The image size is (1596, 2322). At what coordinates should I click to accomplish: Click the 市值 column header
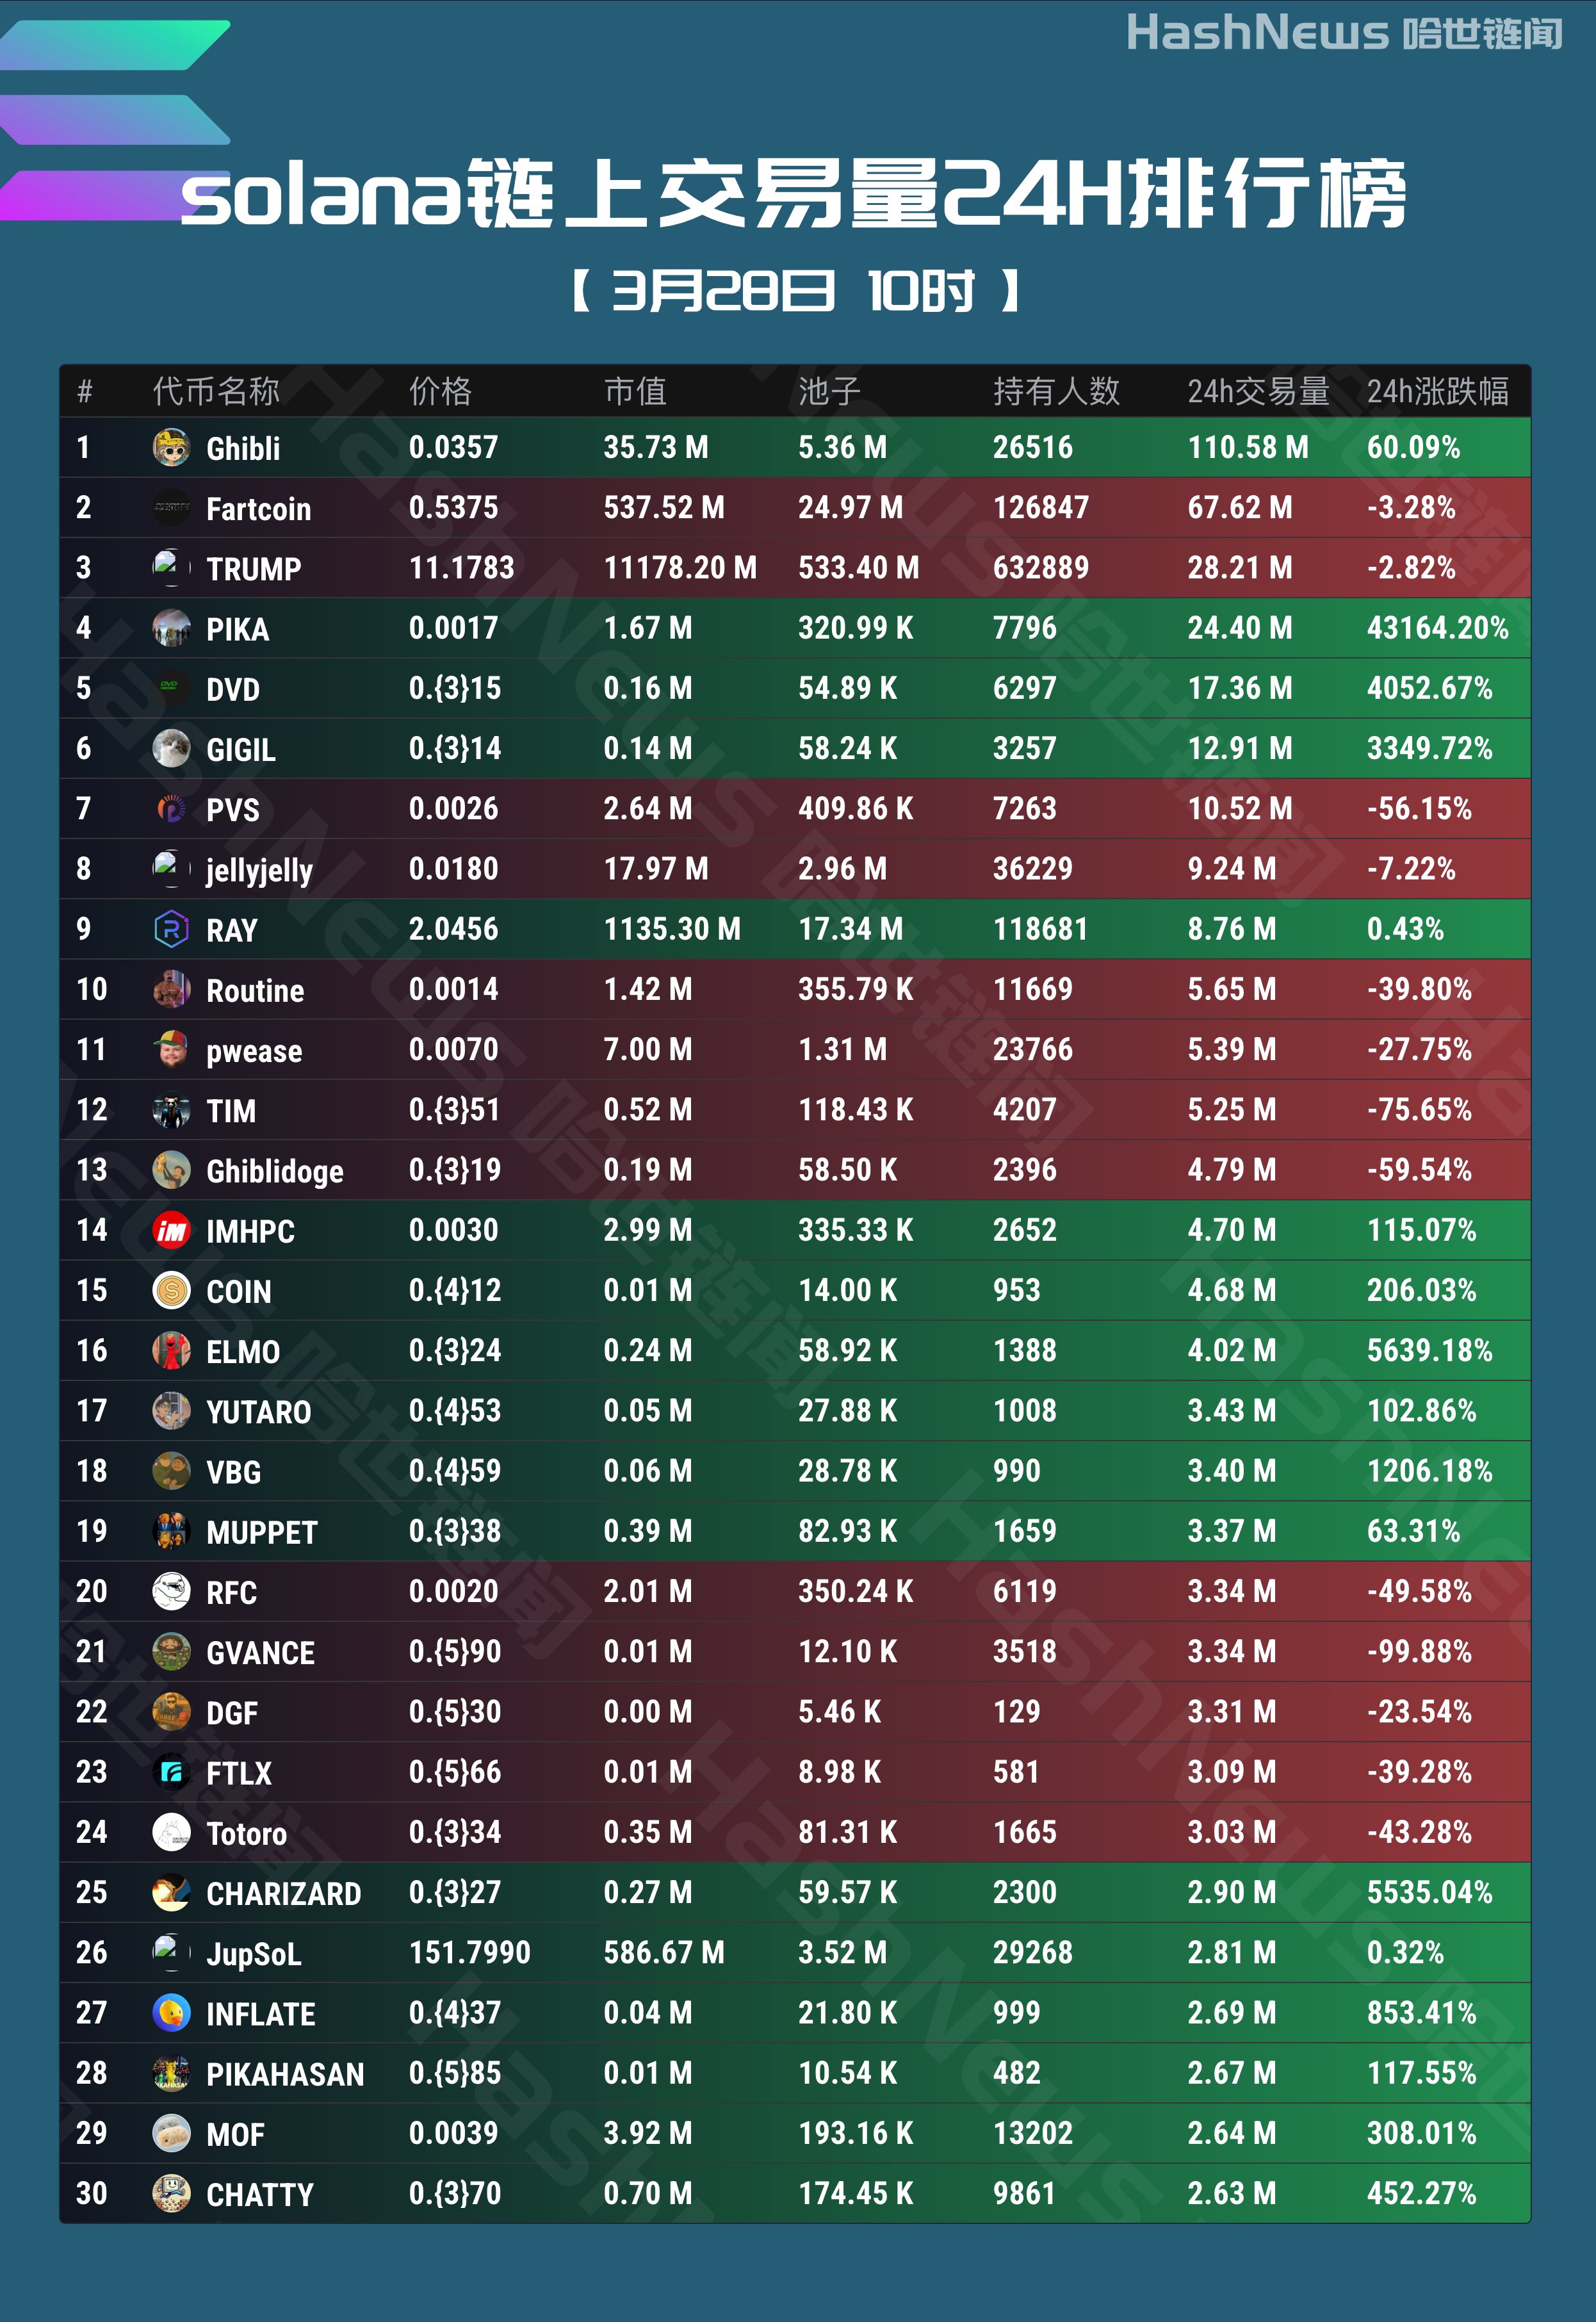click(635, 391)
